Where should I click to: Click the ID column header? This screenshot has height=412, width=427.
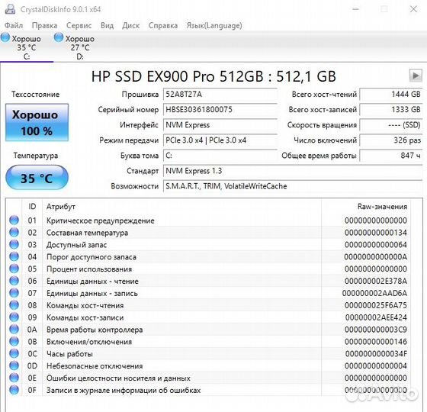point(32,207)
